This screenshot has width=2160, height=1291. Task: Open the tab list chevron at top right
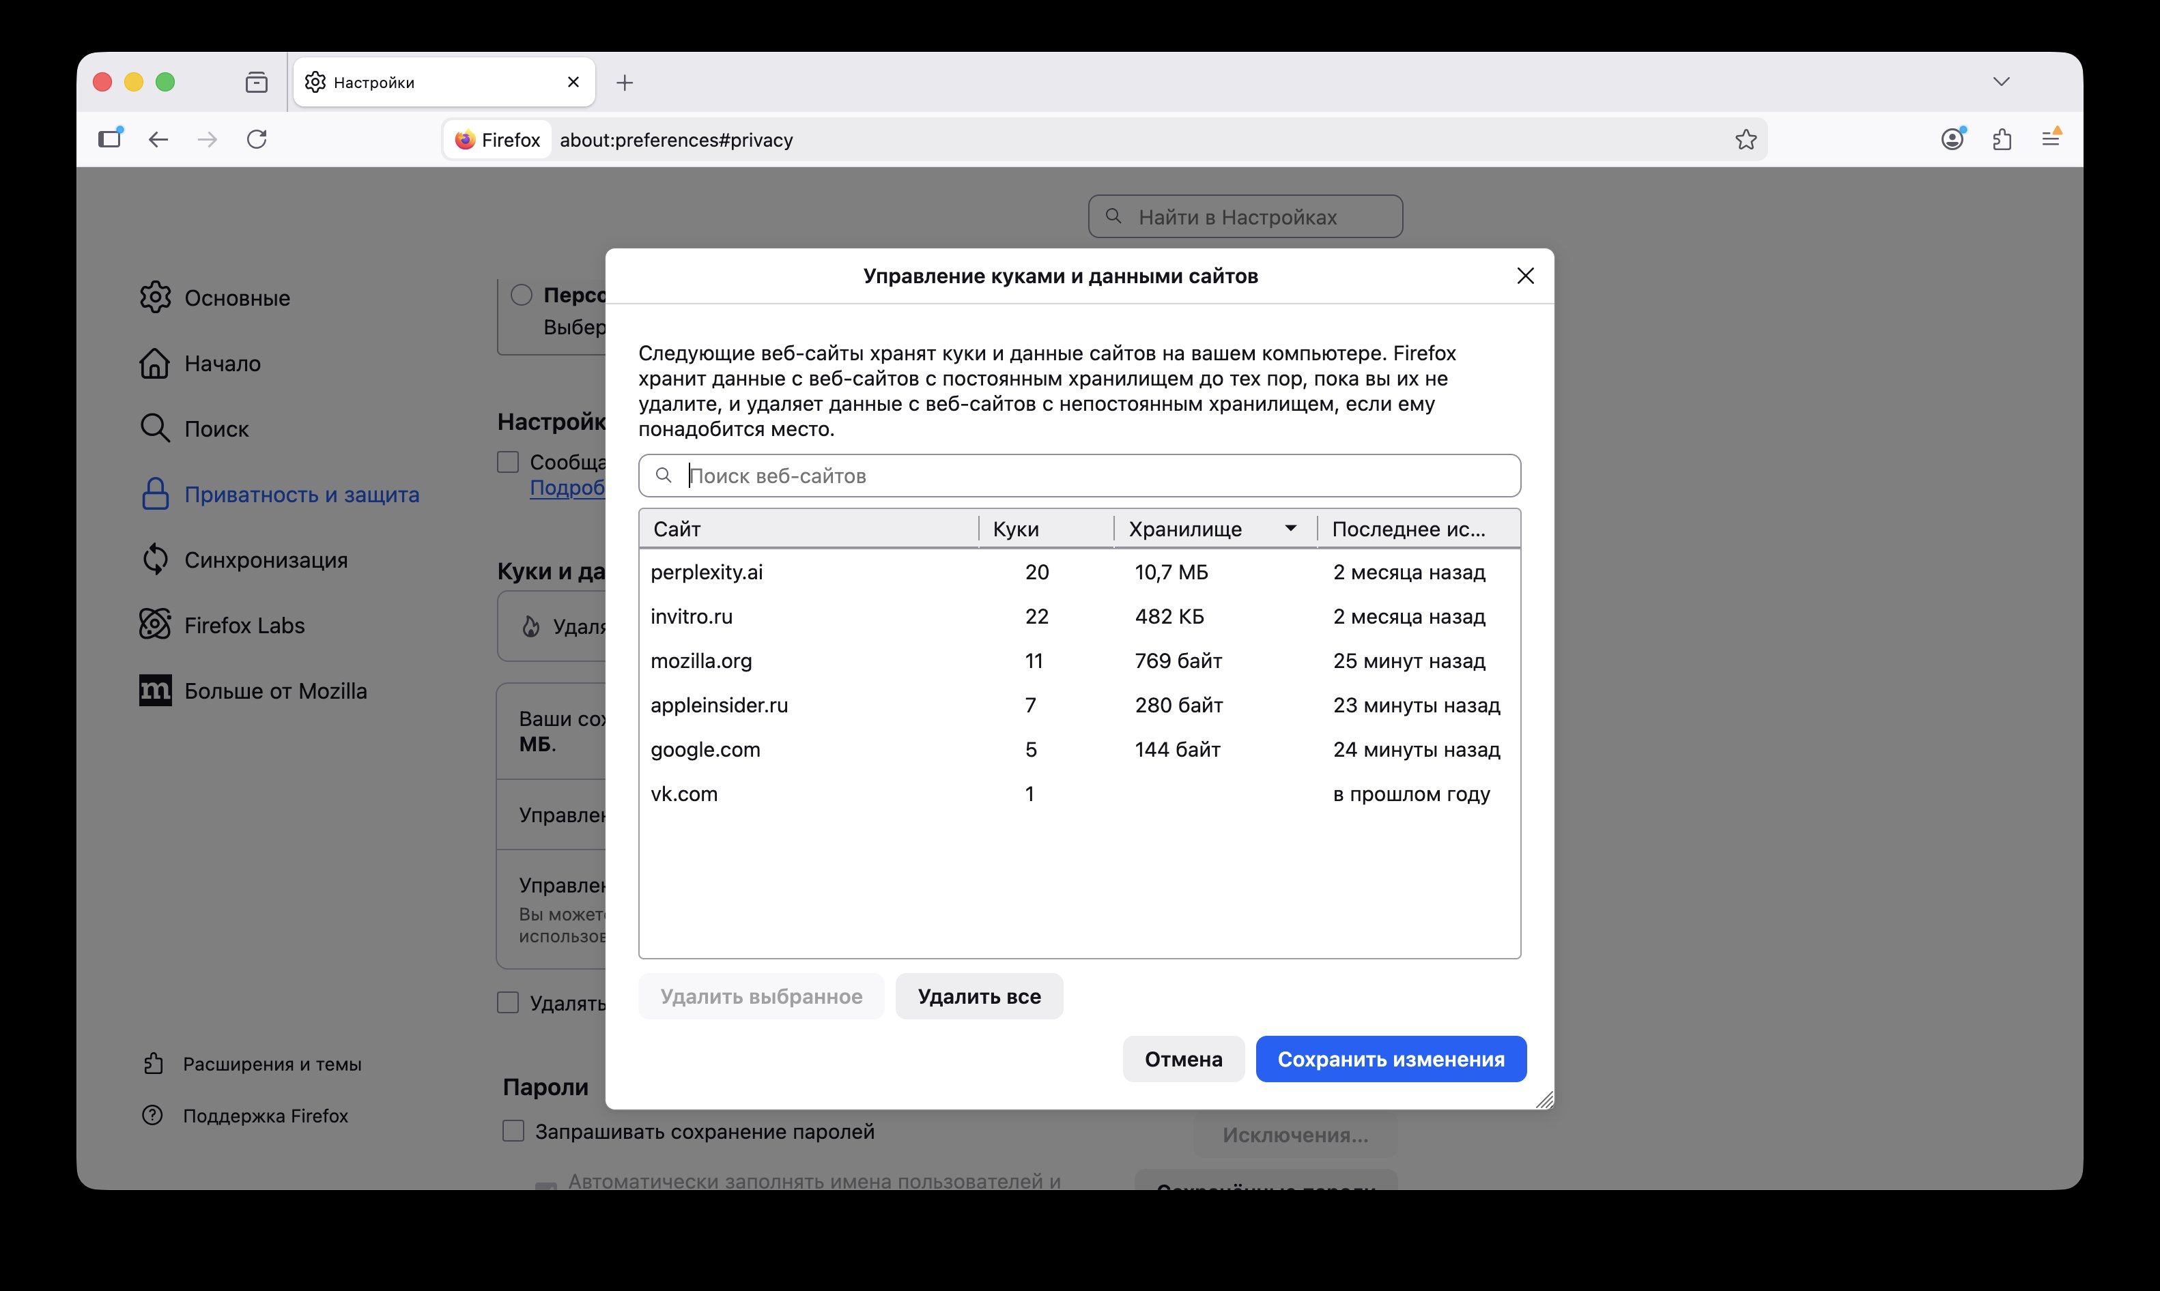2001,81
